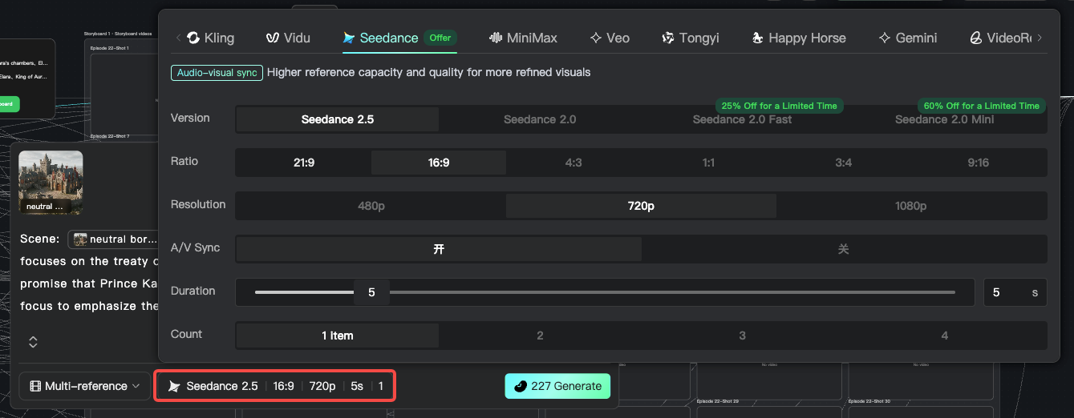Select the 1080p resolution
Image resolution: width=1074 pixels, height=418 pixels.
click(x=910, y=206)
